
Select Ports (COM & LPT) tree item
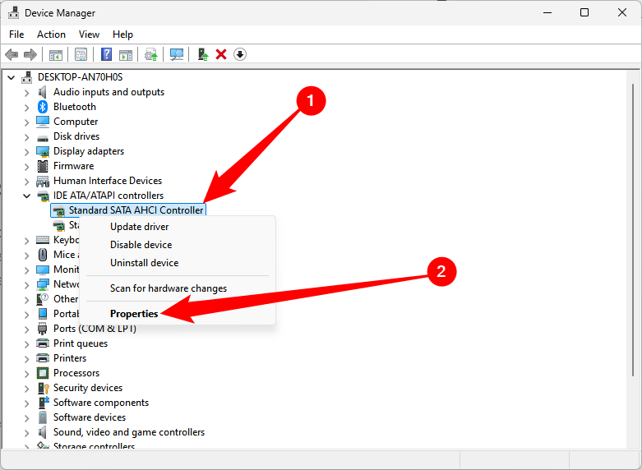(95, 329)
